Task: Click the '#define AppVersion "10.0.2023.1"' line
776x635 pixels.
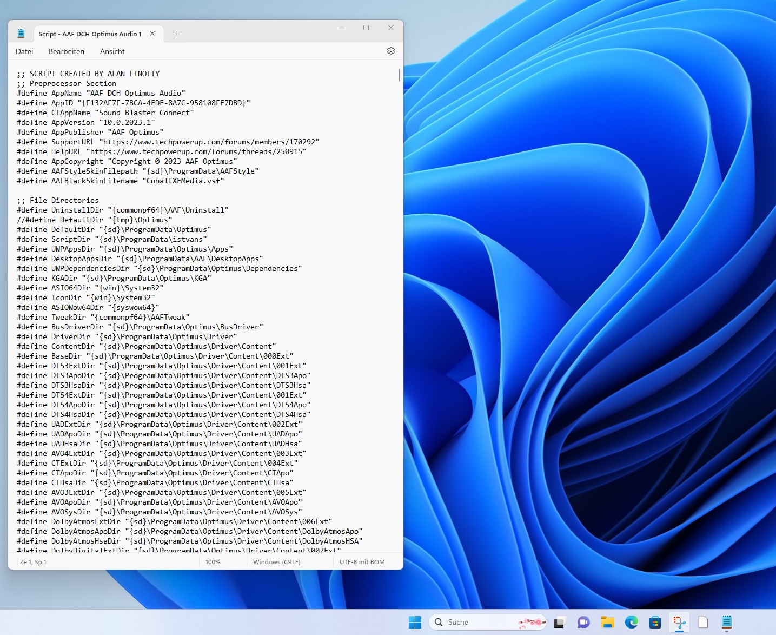Action: [86, 122]
